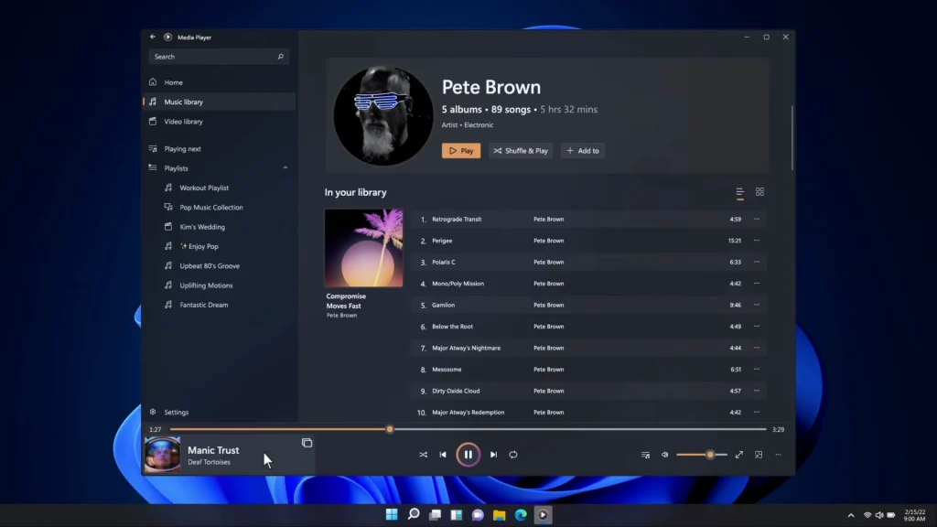Enter full screen playback mode
This screenshot has height=527, width=937.
[x=738, y=454]
